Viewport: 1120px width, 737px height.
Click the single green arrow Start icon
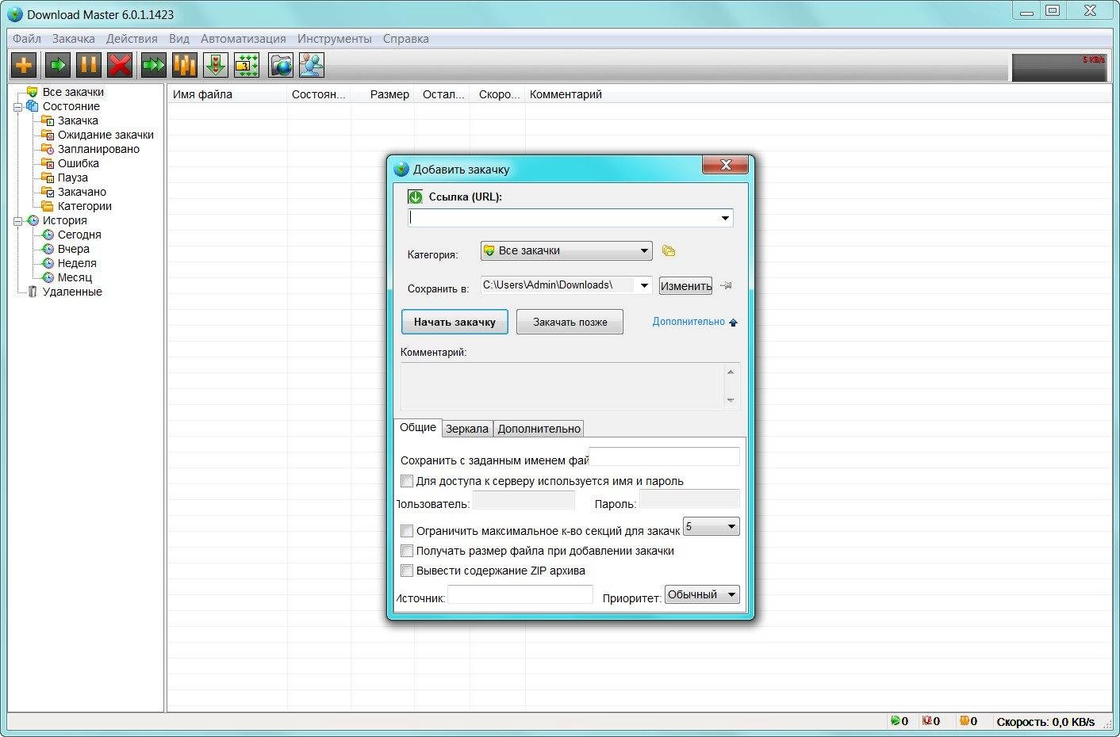(57, 65)
